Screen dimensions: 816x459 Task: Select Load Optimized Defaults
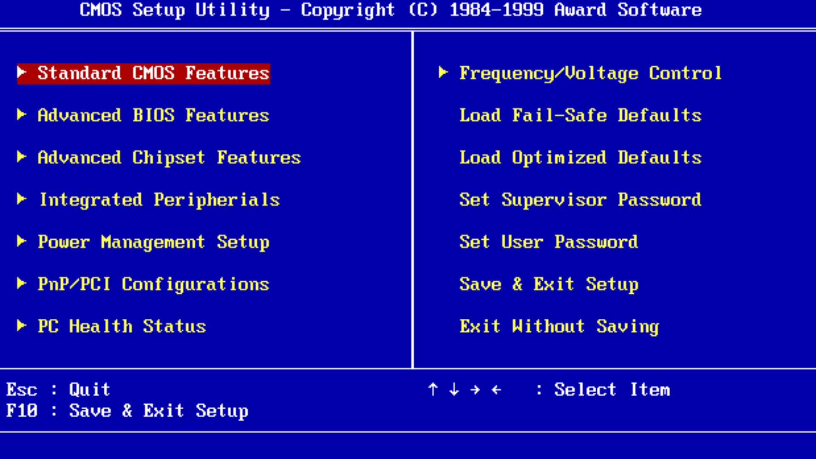pos(581,158)
